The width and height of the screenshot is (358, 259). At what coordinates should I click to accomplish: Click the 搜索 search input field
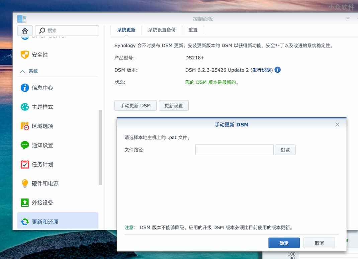click(x=67, y=30)
